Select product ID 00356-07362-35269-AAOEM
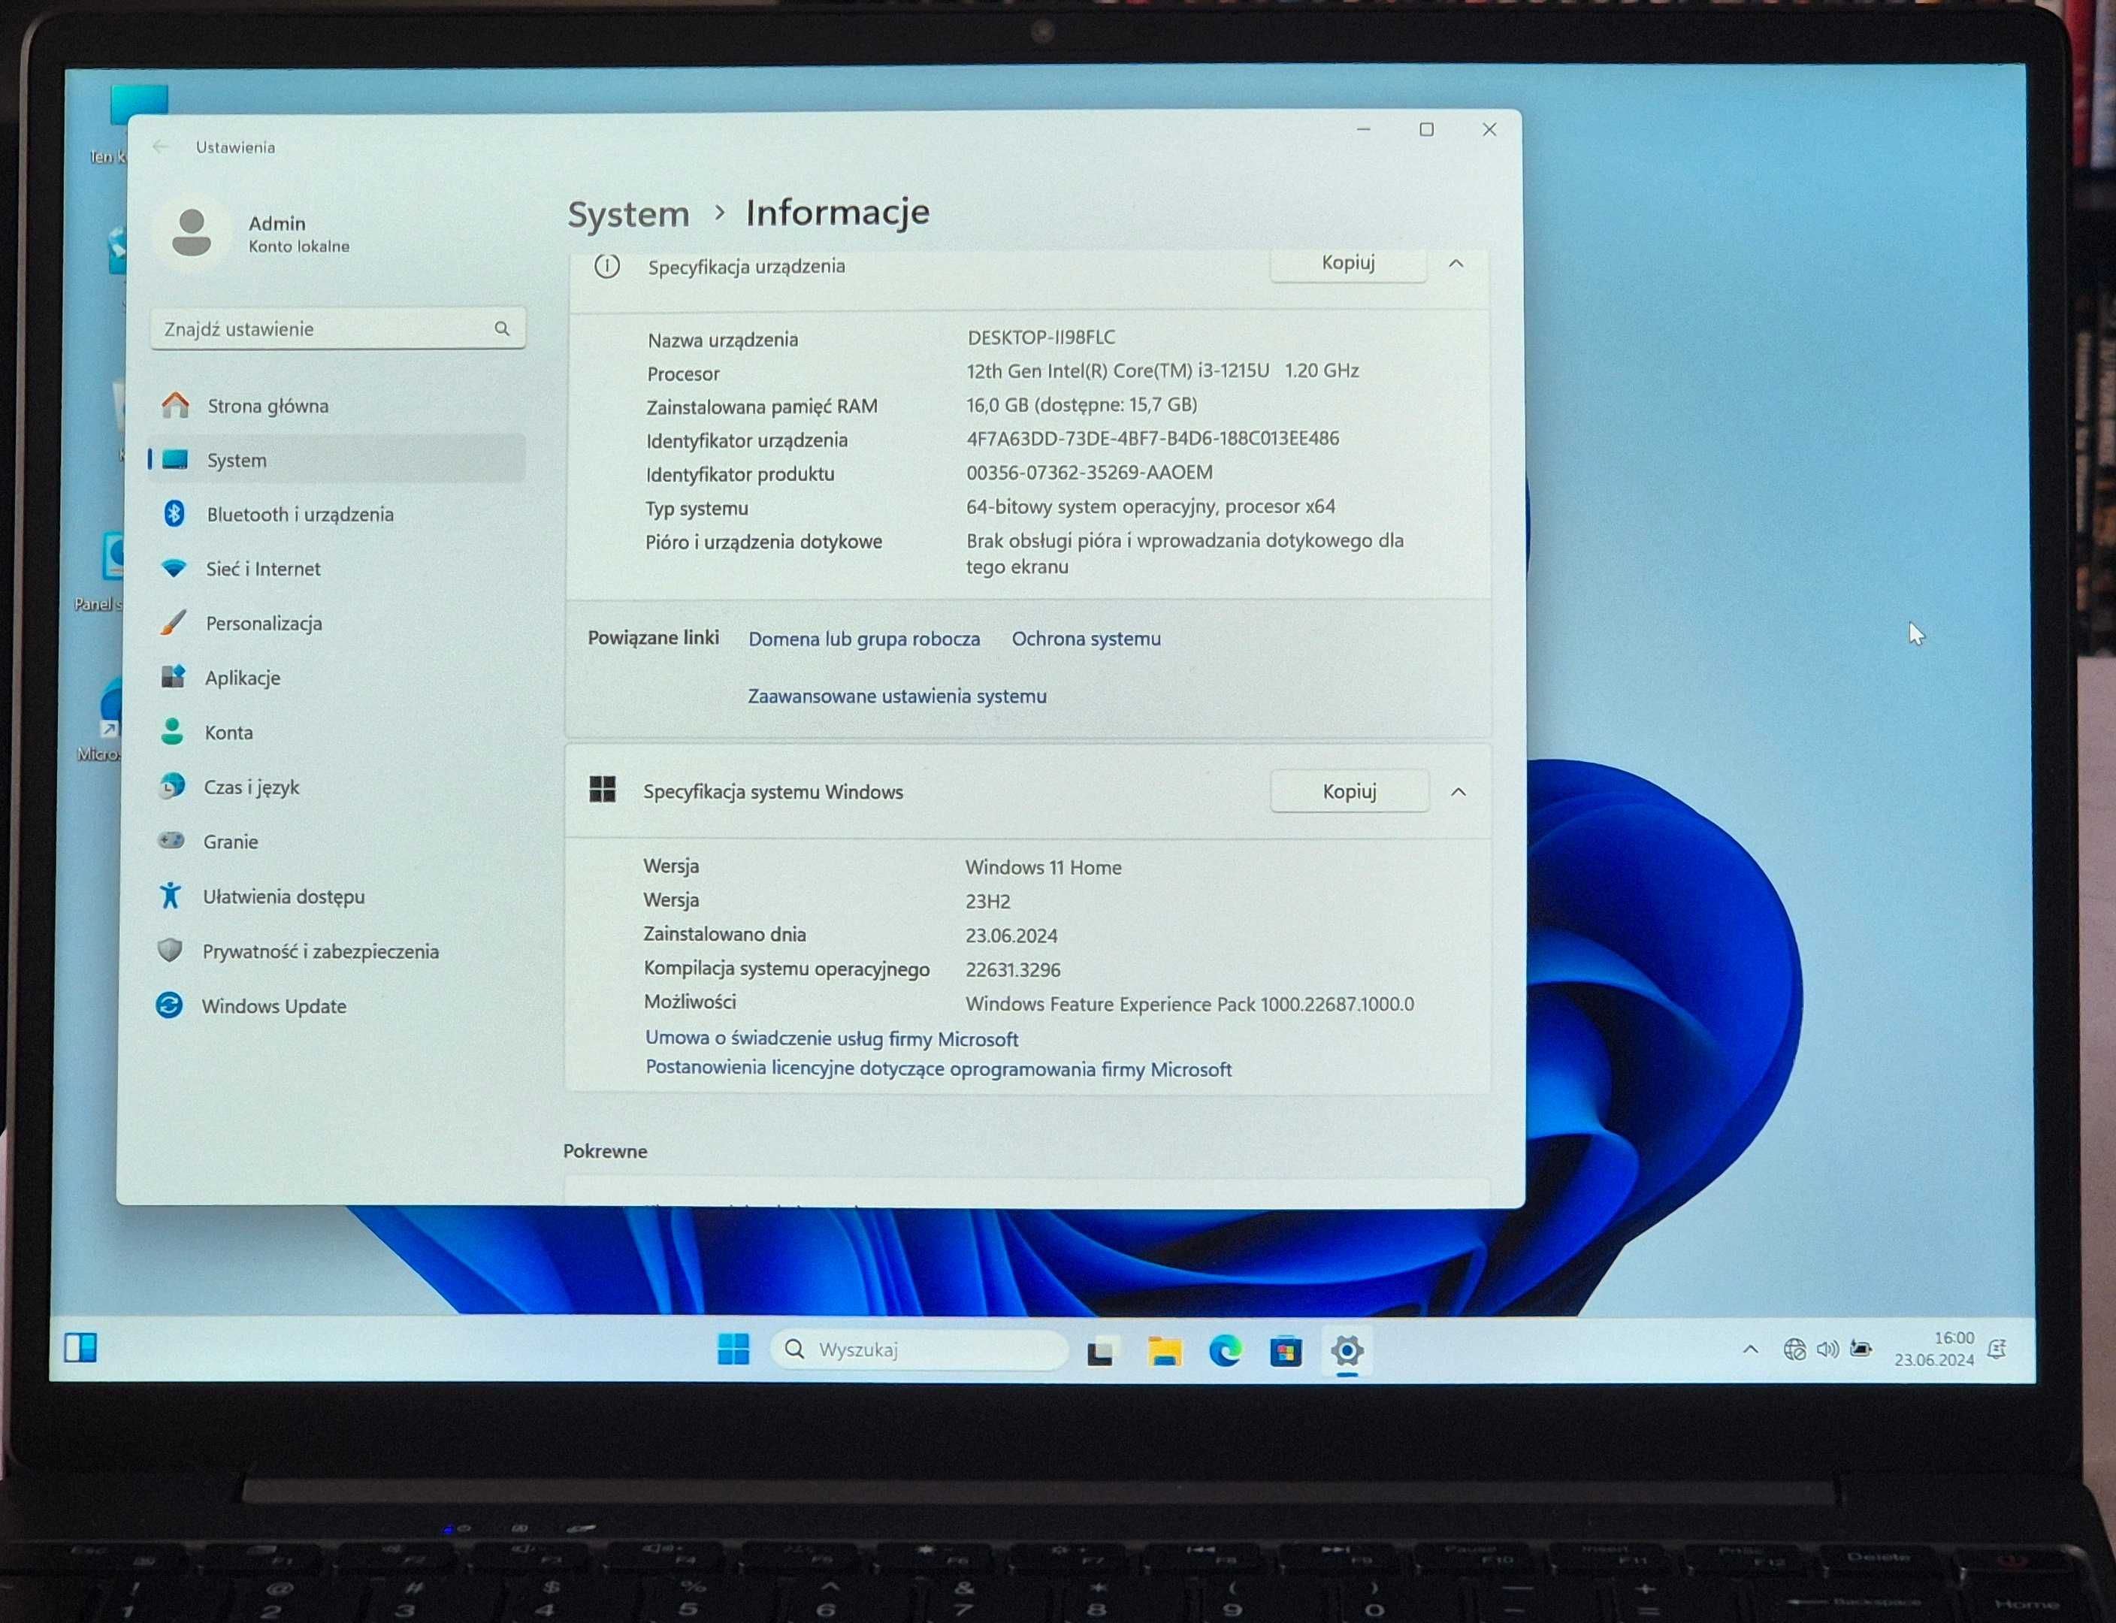2116x1623 pixels. [1089, 473]
